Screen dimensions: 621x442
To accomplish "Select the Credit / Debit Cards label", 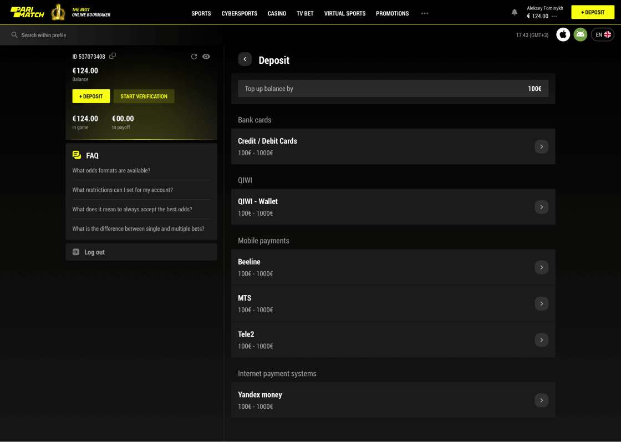I will [267, 141].
